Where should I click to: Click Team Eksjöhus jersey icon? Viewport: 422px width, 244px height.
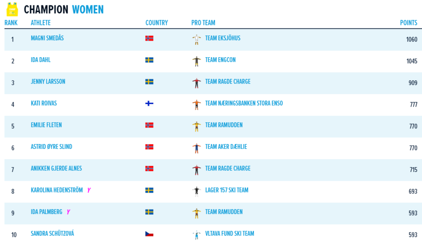196,39
